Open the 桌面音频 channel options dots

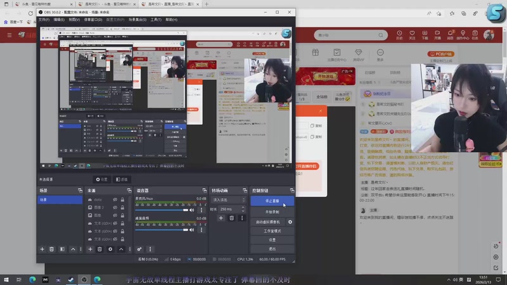tap(202, 230)
